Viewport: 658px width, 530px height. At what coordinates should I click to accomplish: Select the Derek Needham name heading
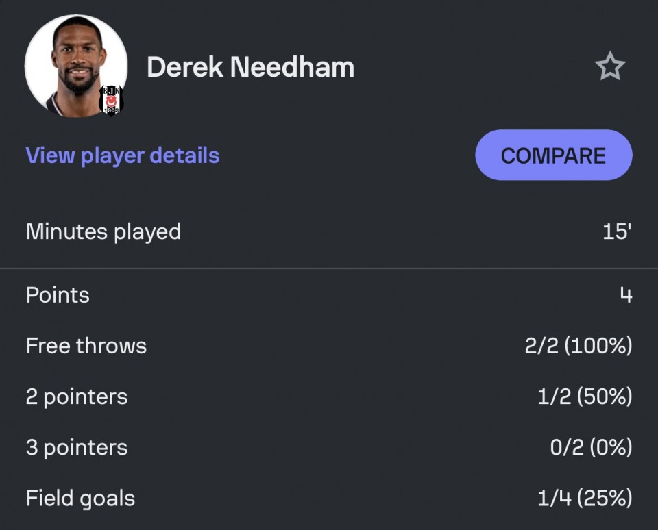pyautogui.click(x=250, y=67)
